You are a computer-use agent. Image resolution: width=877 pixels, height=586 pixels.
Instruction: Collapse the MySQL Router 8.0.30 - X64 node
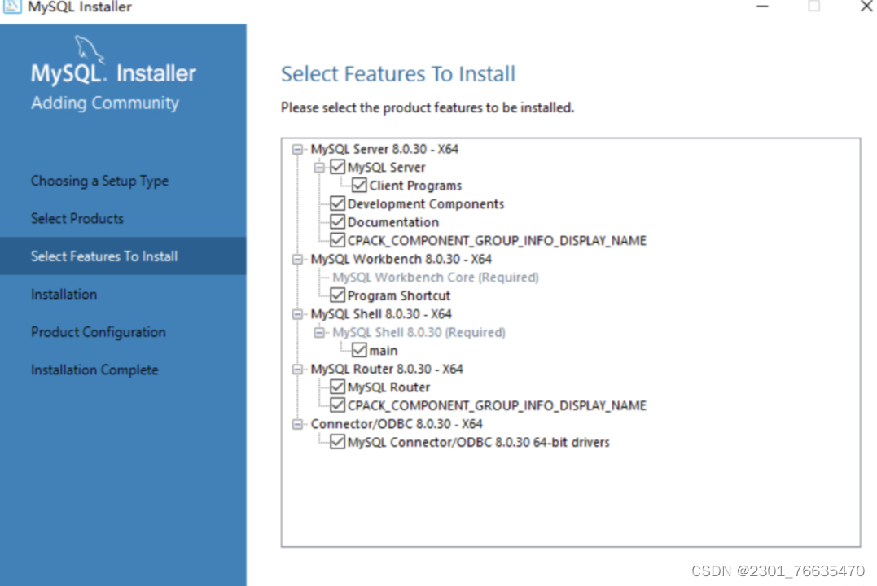point(297,369)
